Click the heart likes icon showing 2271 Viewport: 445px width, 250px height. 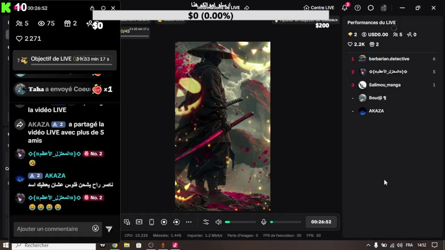(19, 39)
